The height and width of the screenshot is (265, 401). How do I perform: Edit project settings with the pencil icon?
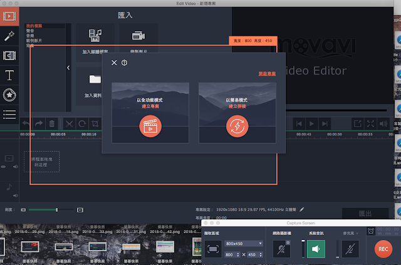(302, 209)
